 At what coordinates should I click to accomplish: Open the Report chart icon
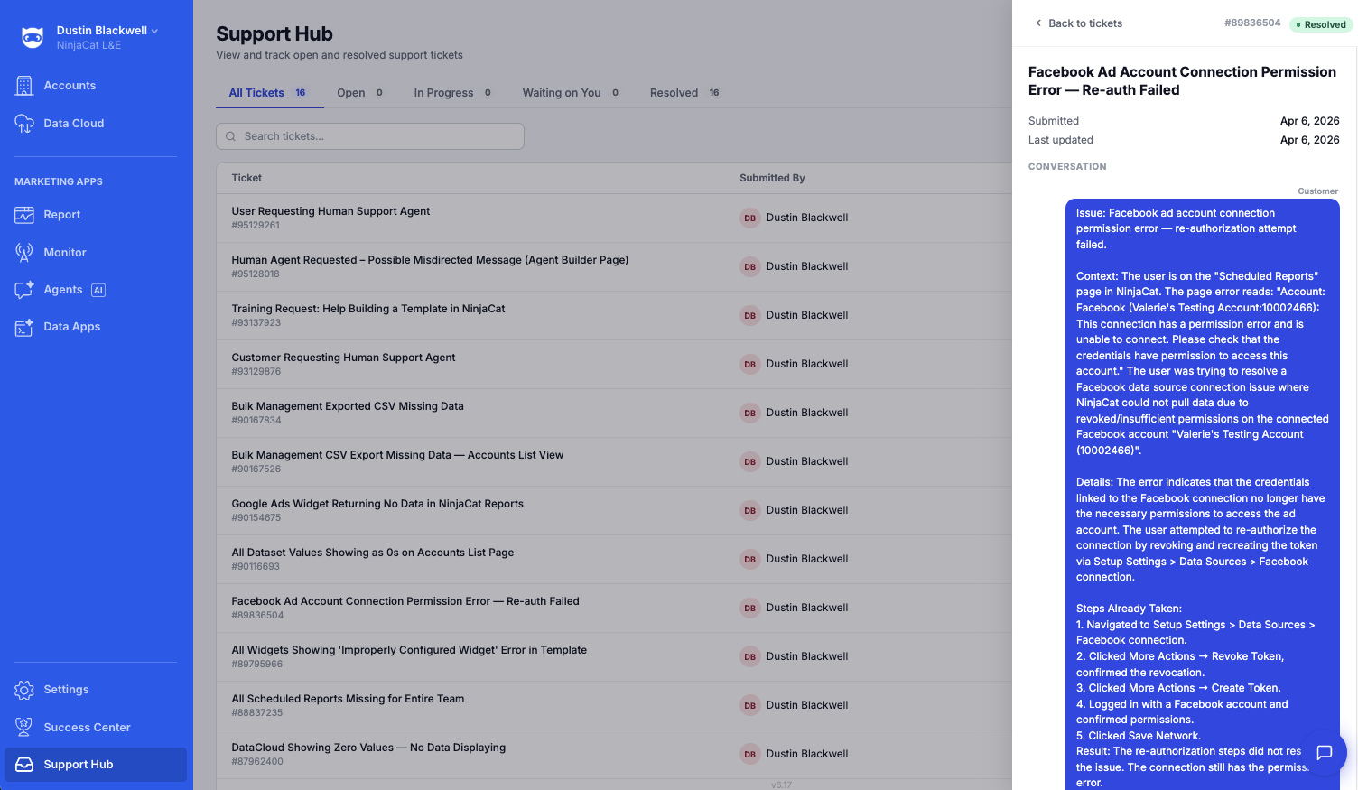pyautogui.click(x=24, y=215)
